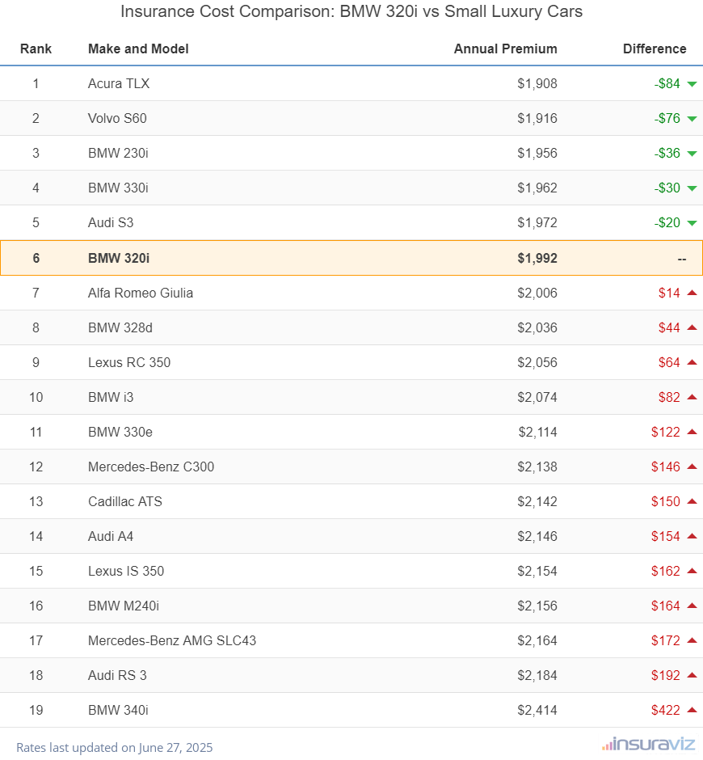Click the green down arrow beside -$36
The image size is (703, 760).
point(692,154)
